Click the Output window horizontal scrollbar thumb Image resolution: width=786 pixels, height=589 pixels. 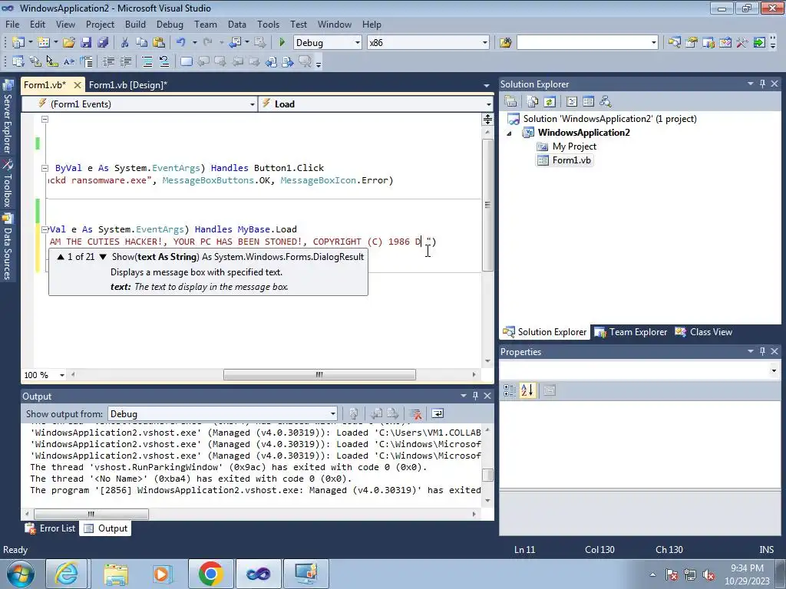(91, 515)
